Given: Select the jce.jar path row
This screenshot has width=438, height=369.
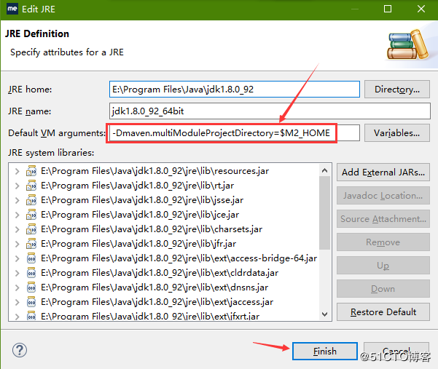Looking at the screenshot, I should [x=140, y=215].
